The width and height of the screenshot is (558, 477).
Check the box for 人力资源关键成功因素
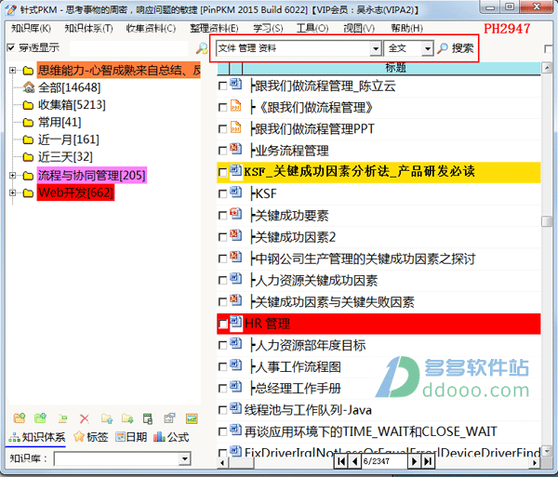pyautogui.click(x=222, y=280)
